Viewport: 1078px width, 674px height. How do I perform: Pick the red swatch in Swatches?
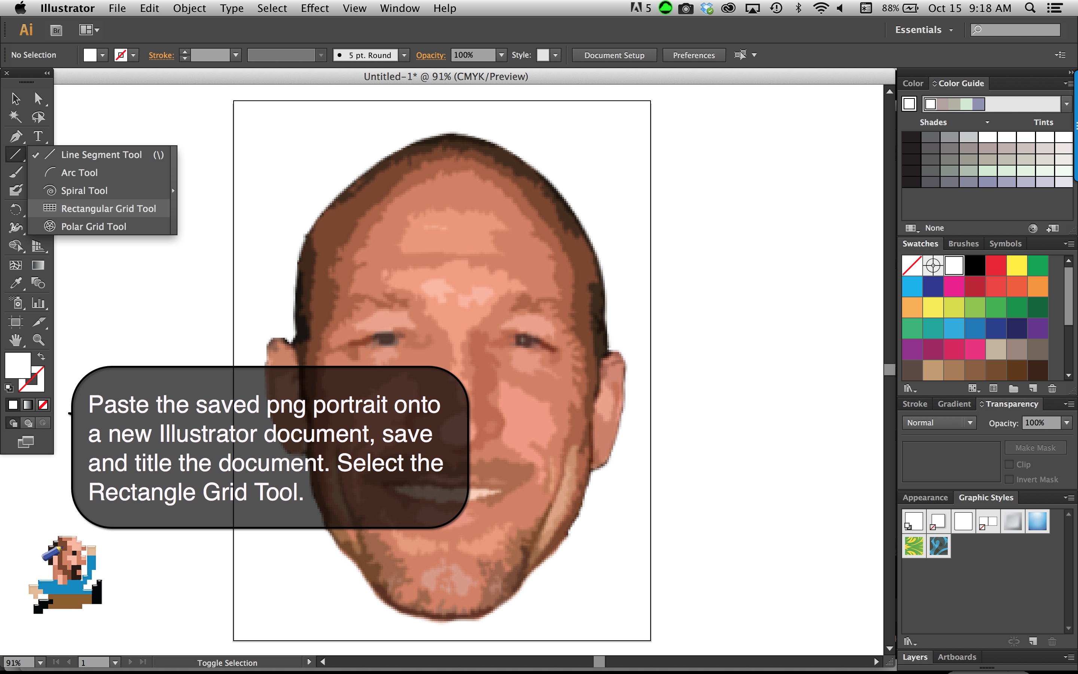(x=996, y=266)
